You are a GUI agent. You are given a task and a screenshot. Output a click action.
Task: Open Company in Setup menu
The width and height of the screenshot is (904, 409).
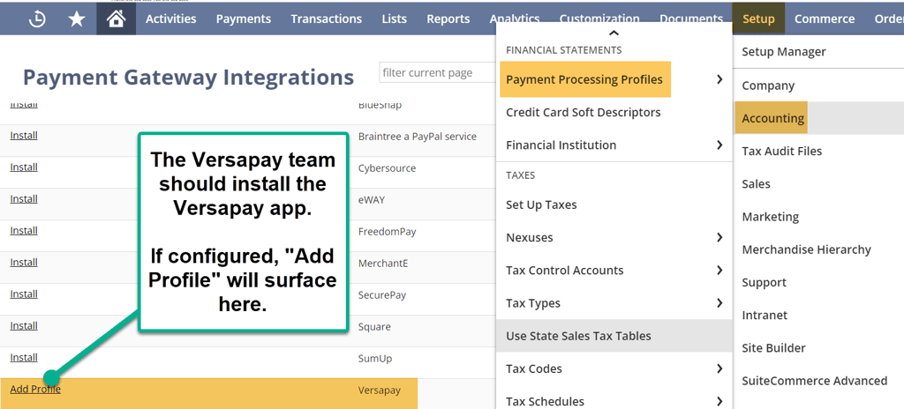(768, 86)
